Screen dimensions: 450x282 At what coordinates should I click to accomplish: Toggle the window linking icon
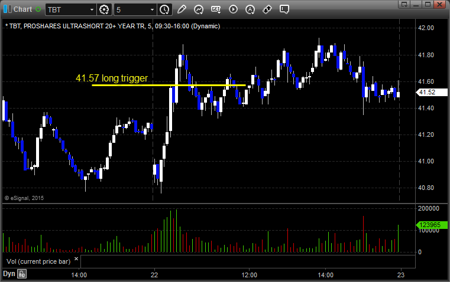[267, 9]
